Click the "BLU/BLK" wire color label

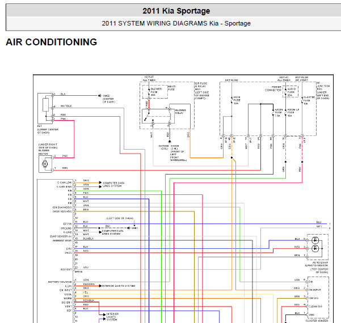(x=89, y=239)
